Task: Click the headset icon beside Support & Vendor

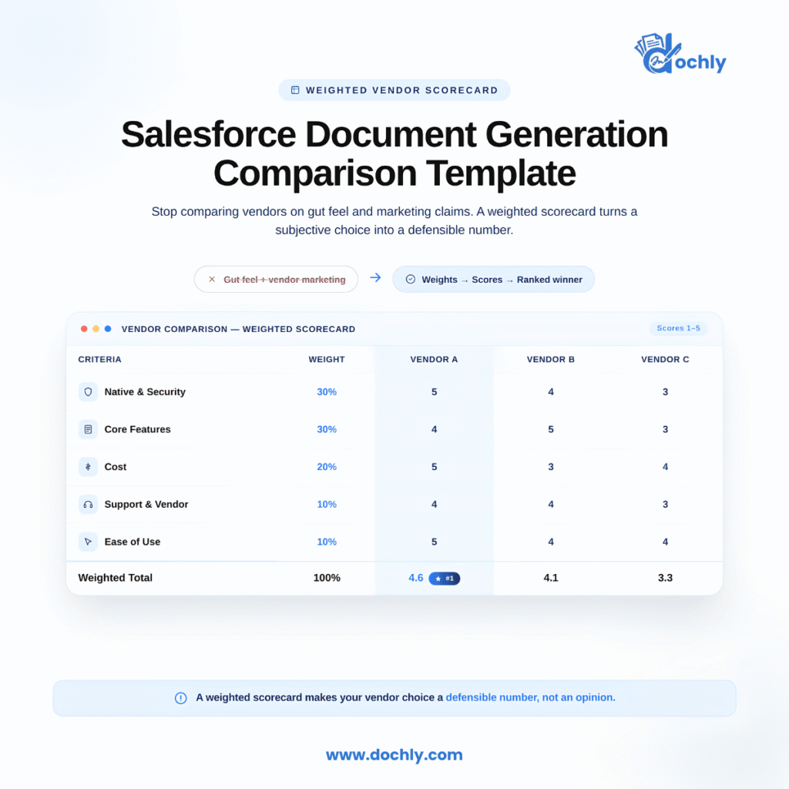Action: (x=88, y=504)
